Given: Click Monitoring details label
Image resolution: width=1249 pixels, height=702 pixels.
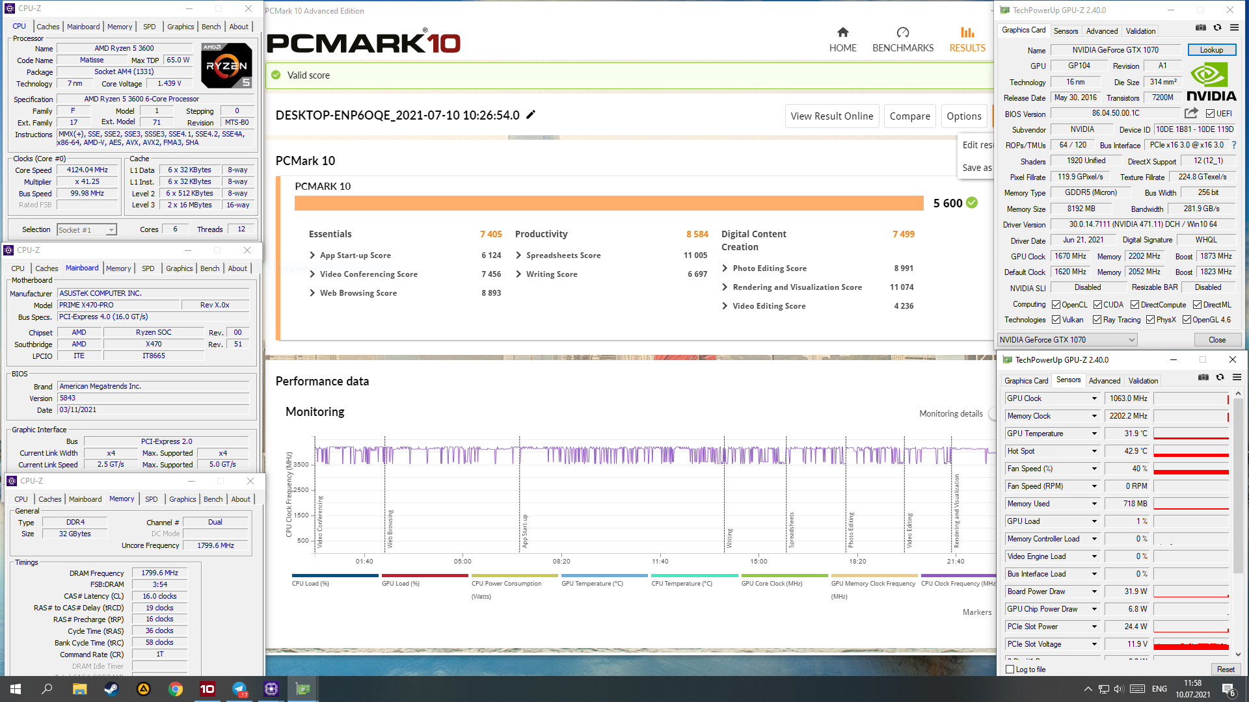Looking at the screenshot, I should click(x=950, y=413).
